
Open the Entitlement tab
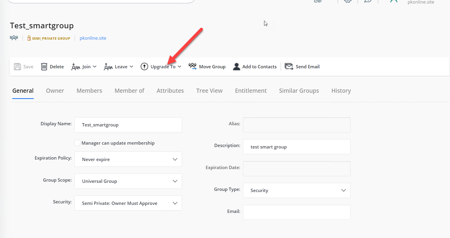click(251, 91)
